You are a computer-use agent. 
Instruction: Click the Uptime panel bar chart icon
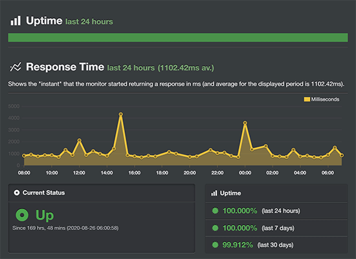[214, 193]
